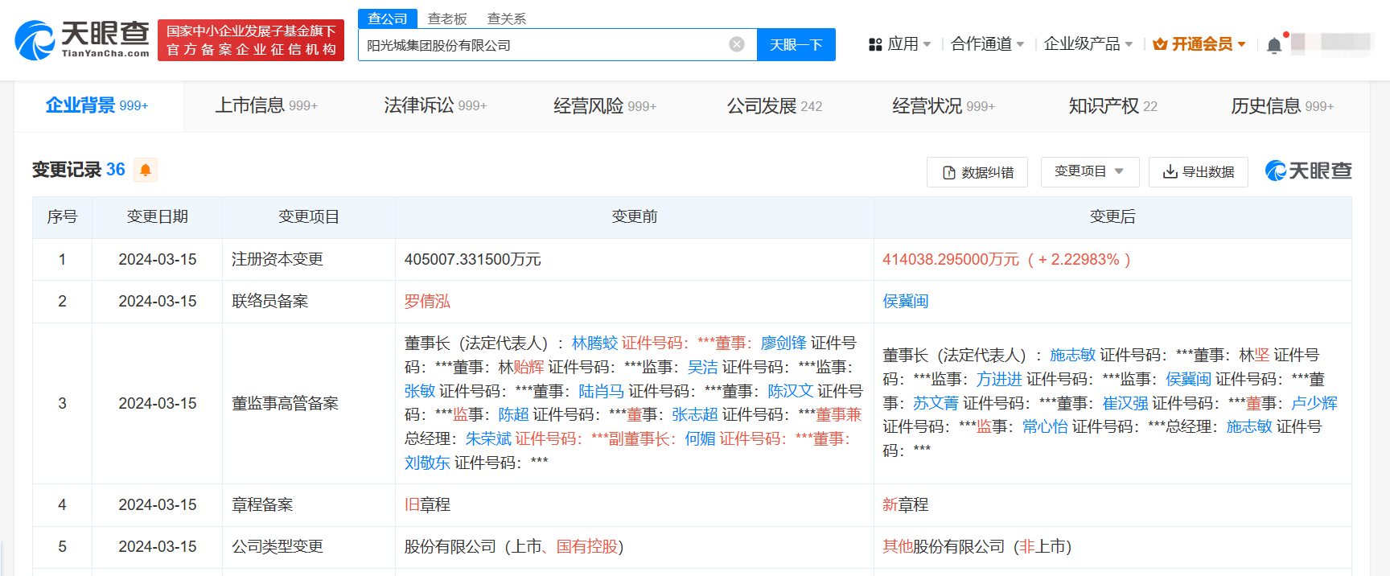Open 施志敏 chairman link
The width and height of the screenshot is (1390, 576).
point(1072,355)
